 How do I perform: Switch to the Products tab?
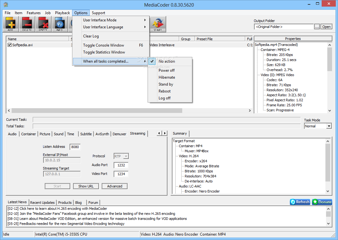[65, 203]
